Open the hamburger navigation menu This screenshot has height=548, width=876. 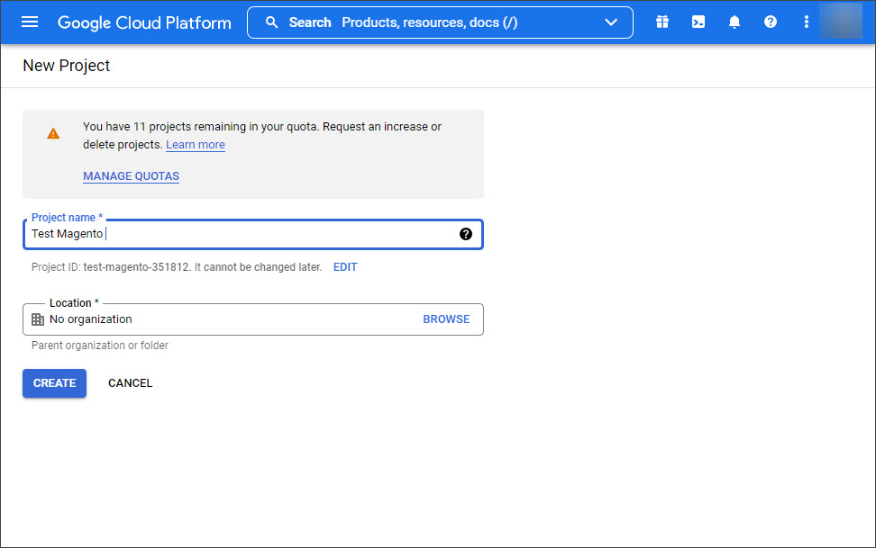point(30,22)
